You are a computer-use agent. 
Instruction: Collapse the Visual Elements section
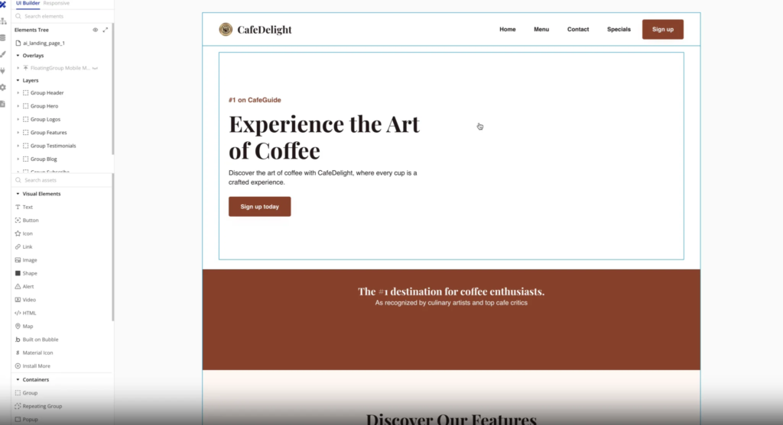coord(18,194)
